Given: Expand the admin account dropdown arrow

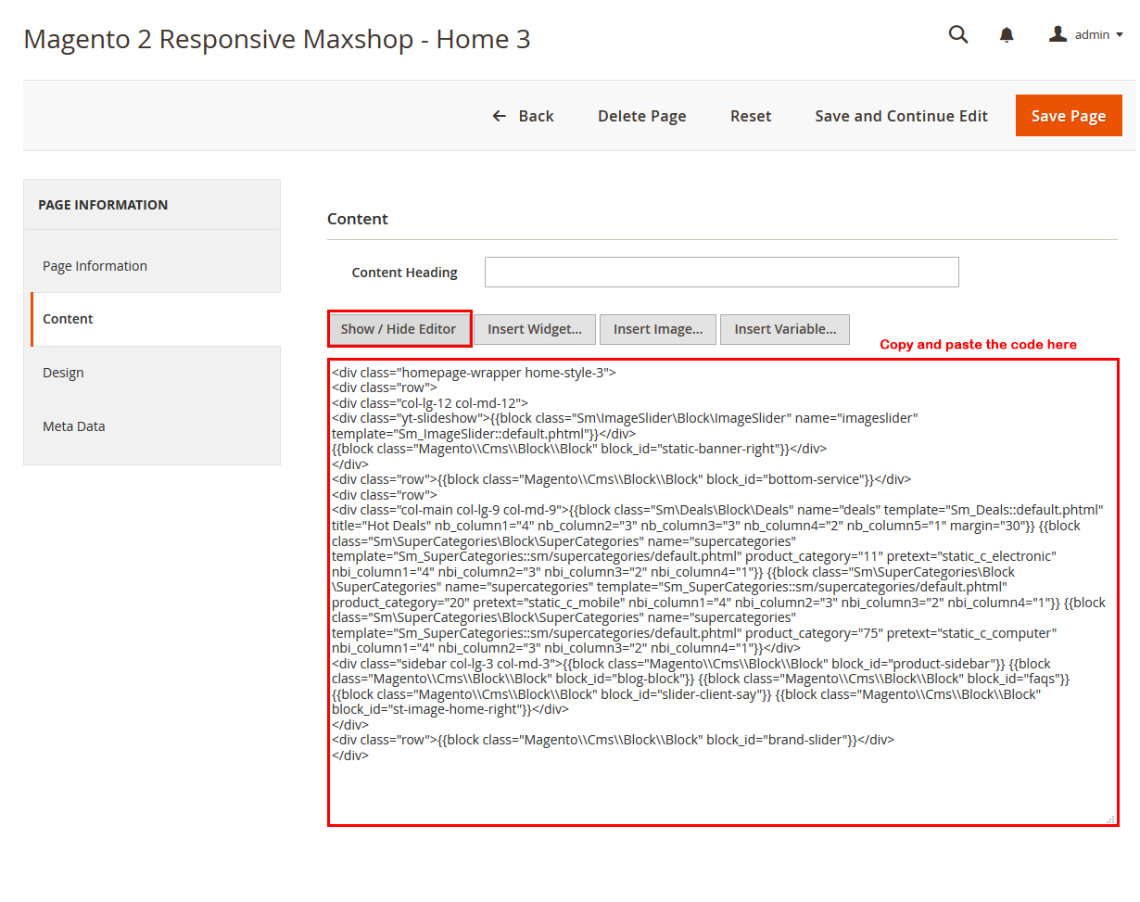Looking at the screenshot, I should coord(1120,35).
